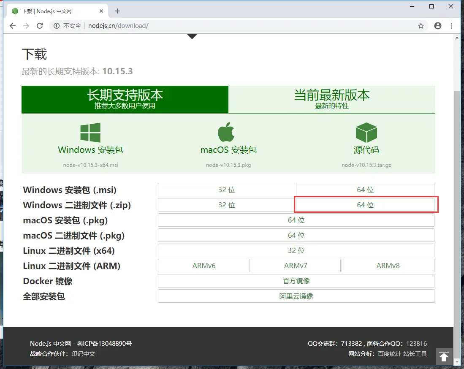Click Windows 安装包 (.msi) row label
The width and height of the screenshot is (464, 369).
click(70, 190)
